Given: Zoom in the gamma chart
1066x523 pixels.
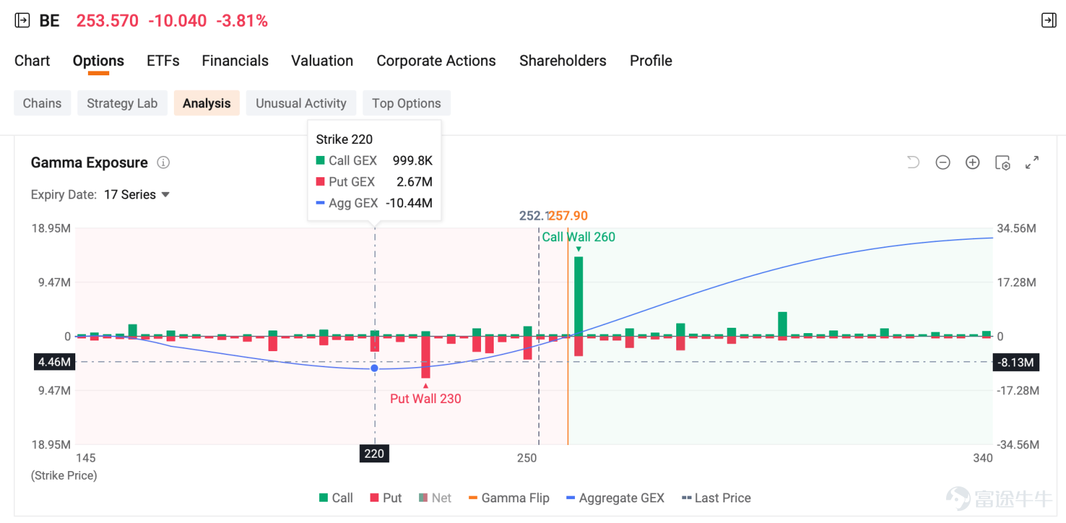Looking at the screenshot, I should click(x=973, y=163).
